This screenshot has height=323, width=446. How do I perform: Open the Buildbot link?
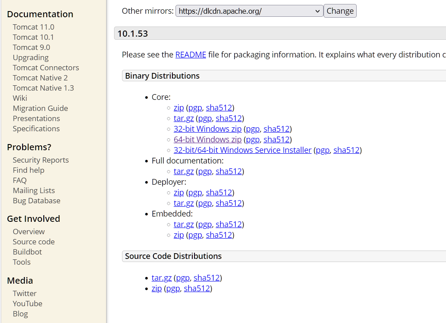(x=27, y=252)
